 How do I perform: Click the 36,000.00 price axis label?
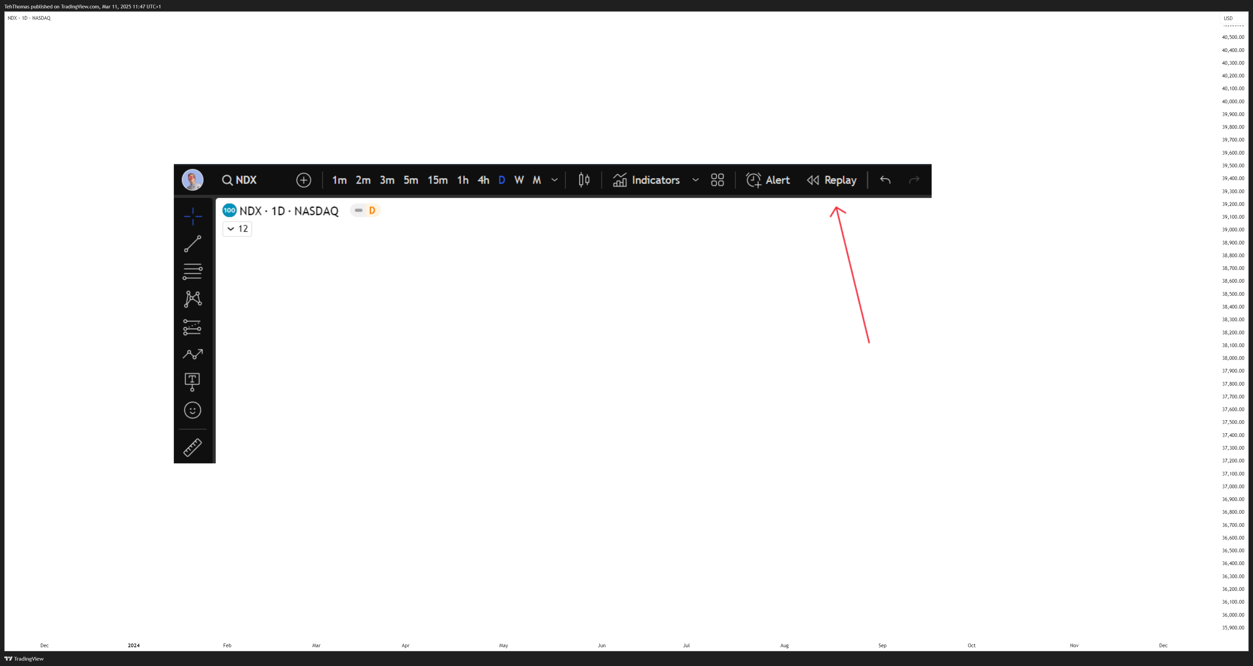(x=1233, y=615)
